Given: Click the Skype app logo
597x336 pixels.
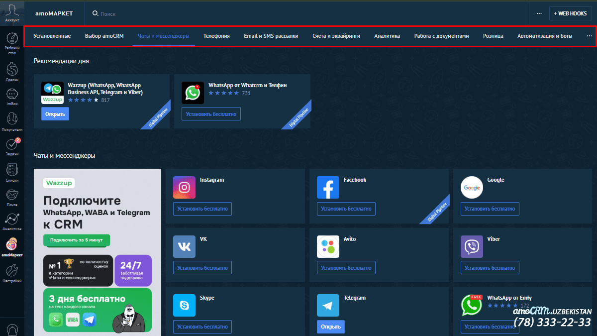Looking at the screenshot, I should [184, 306].
